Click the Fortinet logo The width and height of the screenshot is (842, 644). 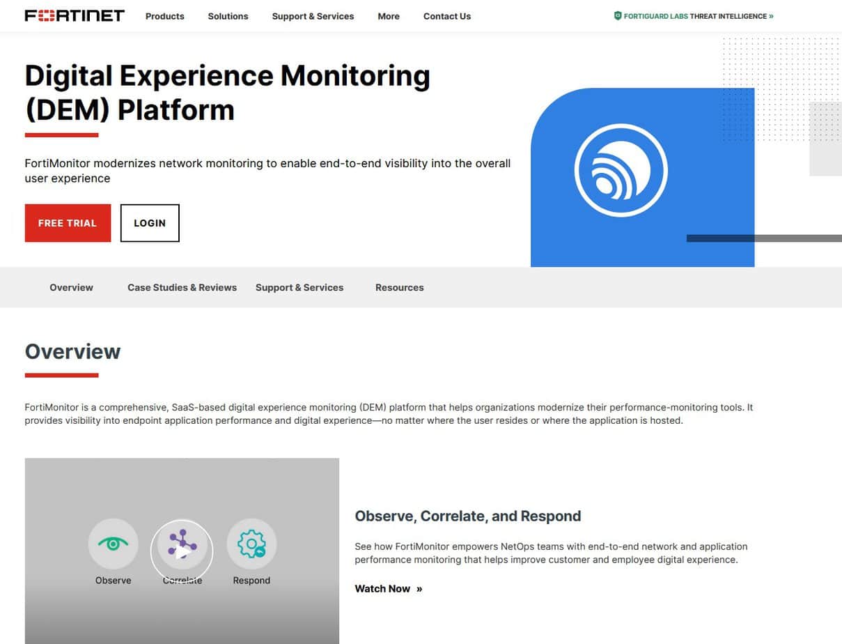[x=75, y=15]
